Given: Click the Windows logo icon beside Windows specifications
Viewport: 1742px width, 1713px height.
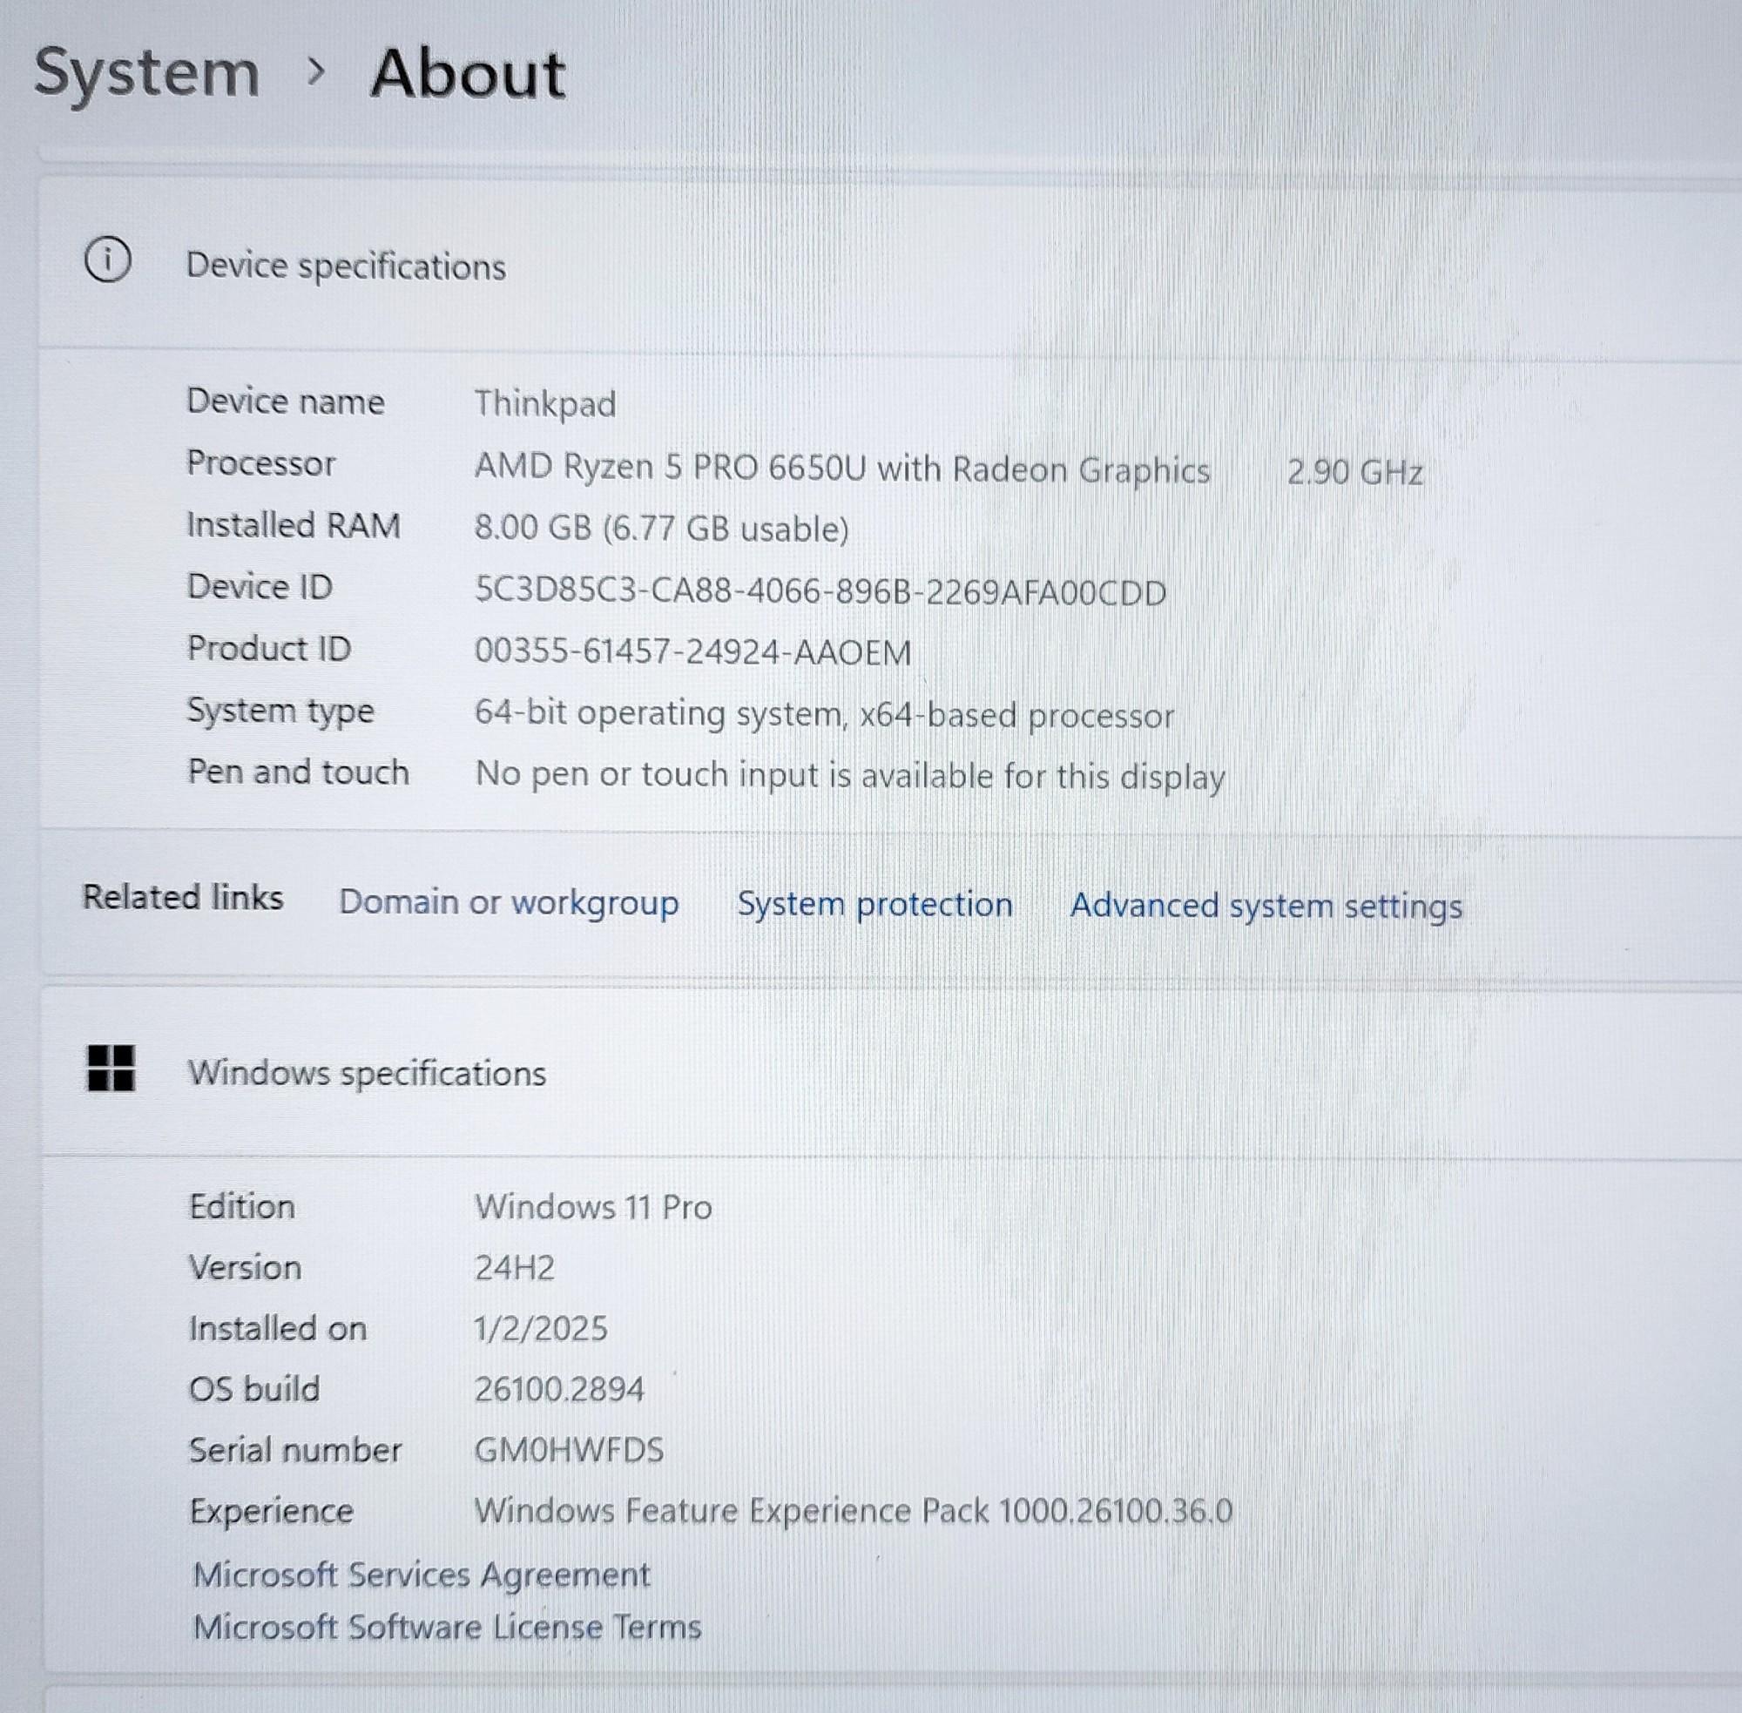Looking at the screenshot, I should pos(111,1068).
